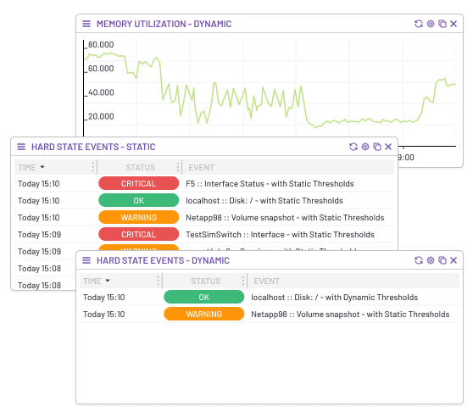Click 'Today 15:10' in F5 Interface Status row

pos(39,184)
